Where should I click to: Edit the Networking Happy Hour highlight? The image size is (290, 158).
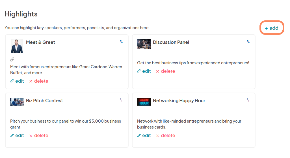(144, 135)
